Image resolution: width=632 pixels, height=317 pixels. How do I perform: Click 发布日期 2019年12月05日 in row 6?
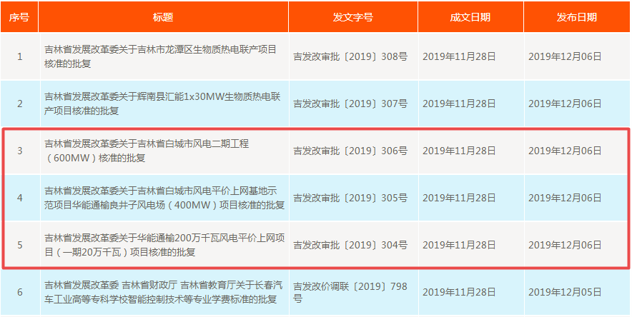coord(565,293)
